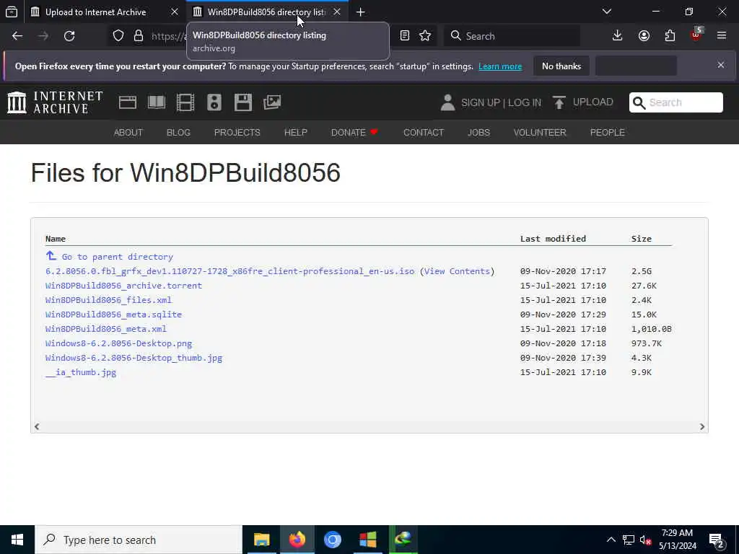
Task: Click SIGN UP | LOG IN link
Action: pyautogui.click(x=501, y=102)
